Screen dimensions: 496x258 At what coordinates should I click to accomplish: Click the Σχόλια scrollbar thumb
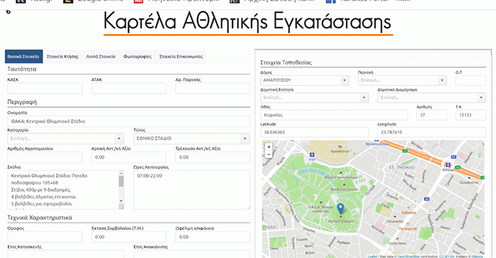[x=121, y=181]
